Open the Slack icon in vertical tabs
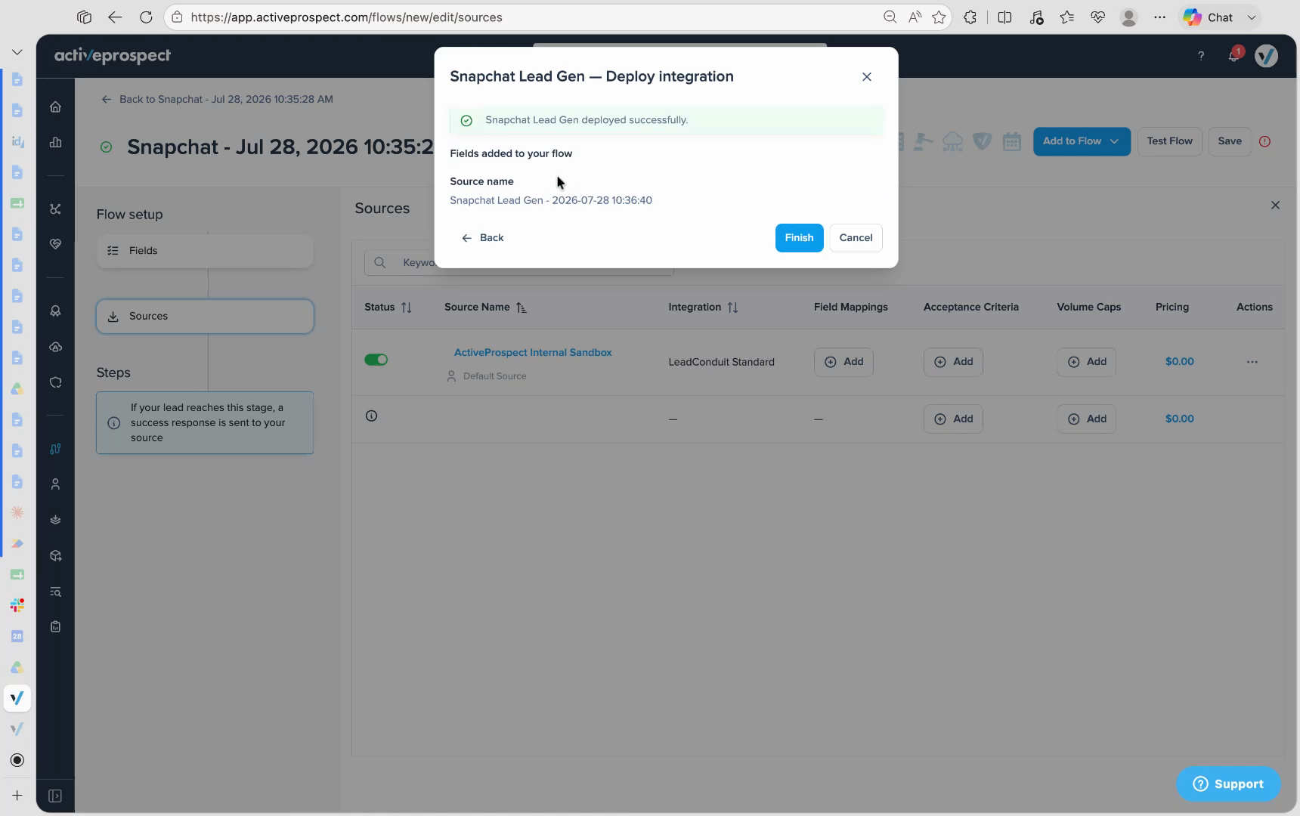The height and width of the screenshot is (816, 1300). coord(17,605)
